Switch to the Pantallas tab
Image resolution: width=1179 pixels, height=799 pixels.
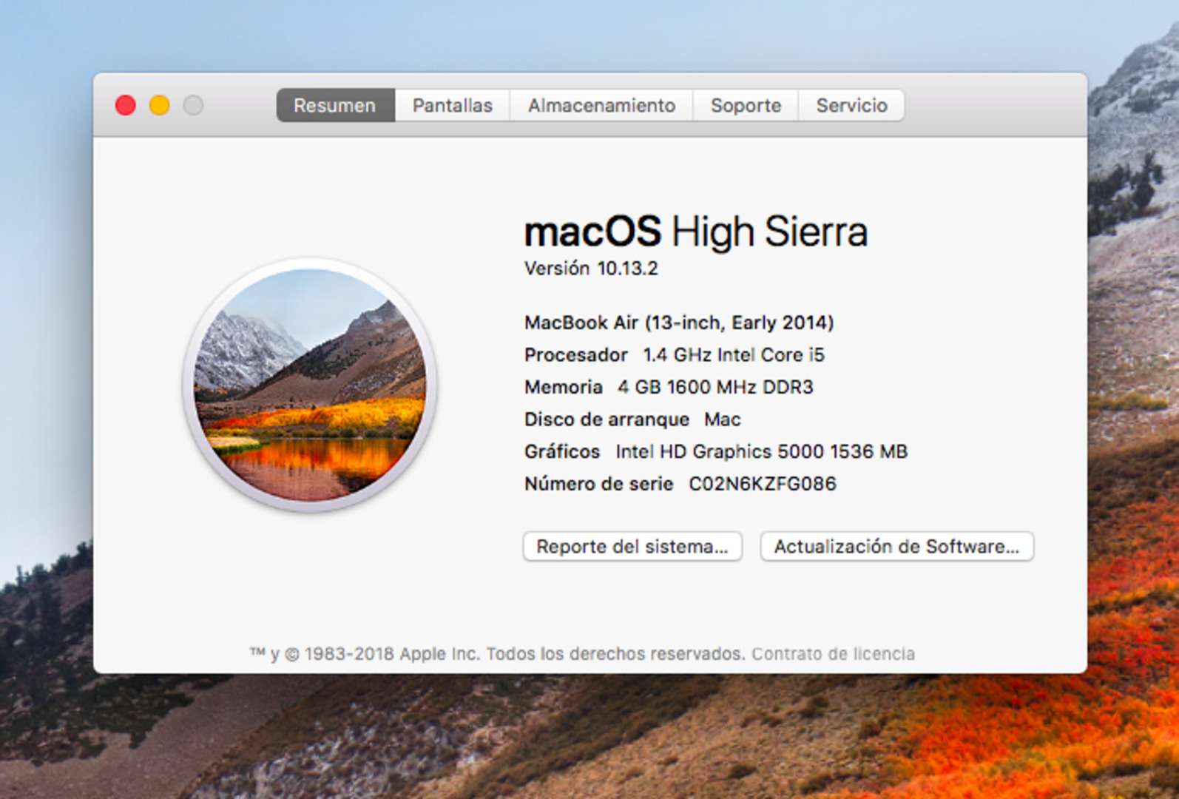(x=452, y=106)
